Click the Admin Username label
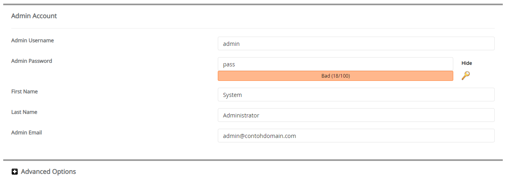The image size is (506, 177). coord(33,41)
